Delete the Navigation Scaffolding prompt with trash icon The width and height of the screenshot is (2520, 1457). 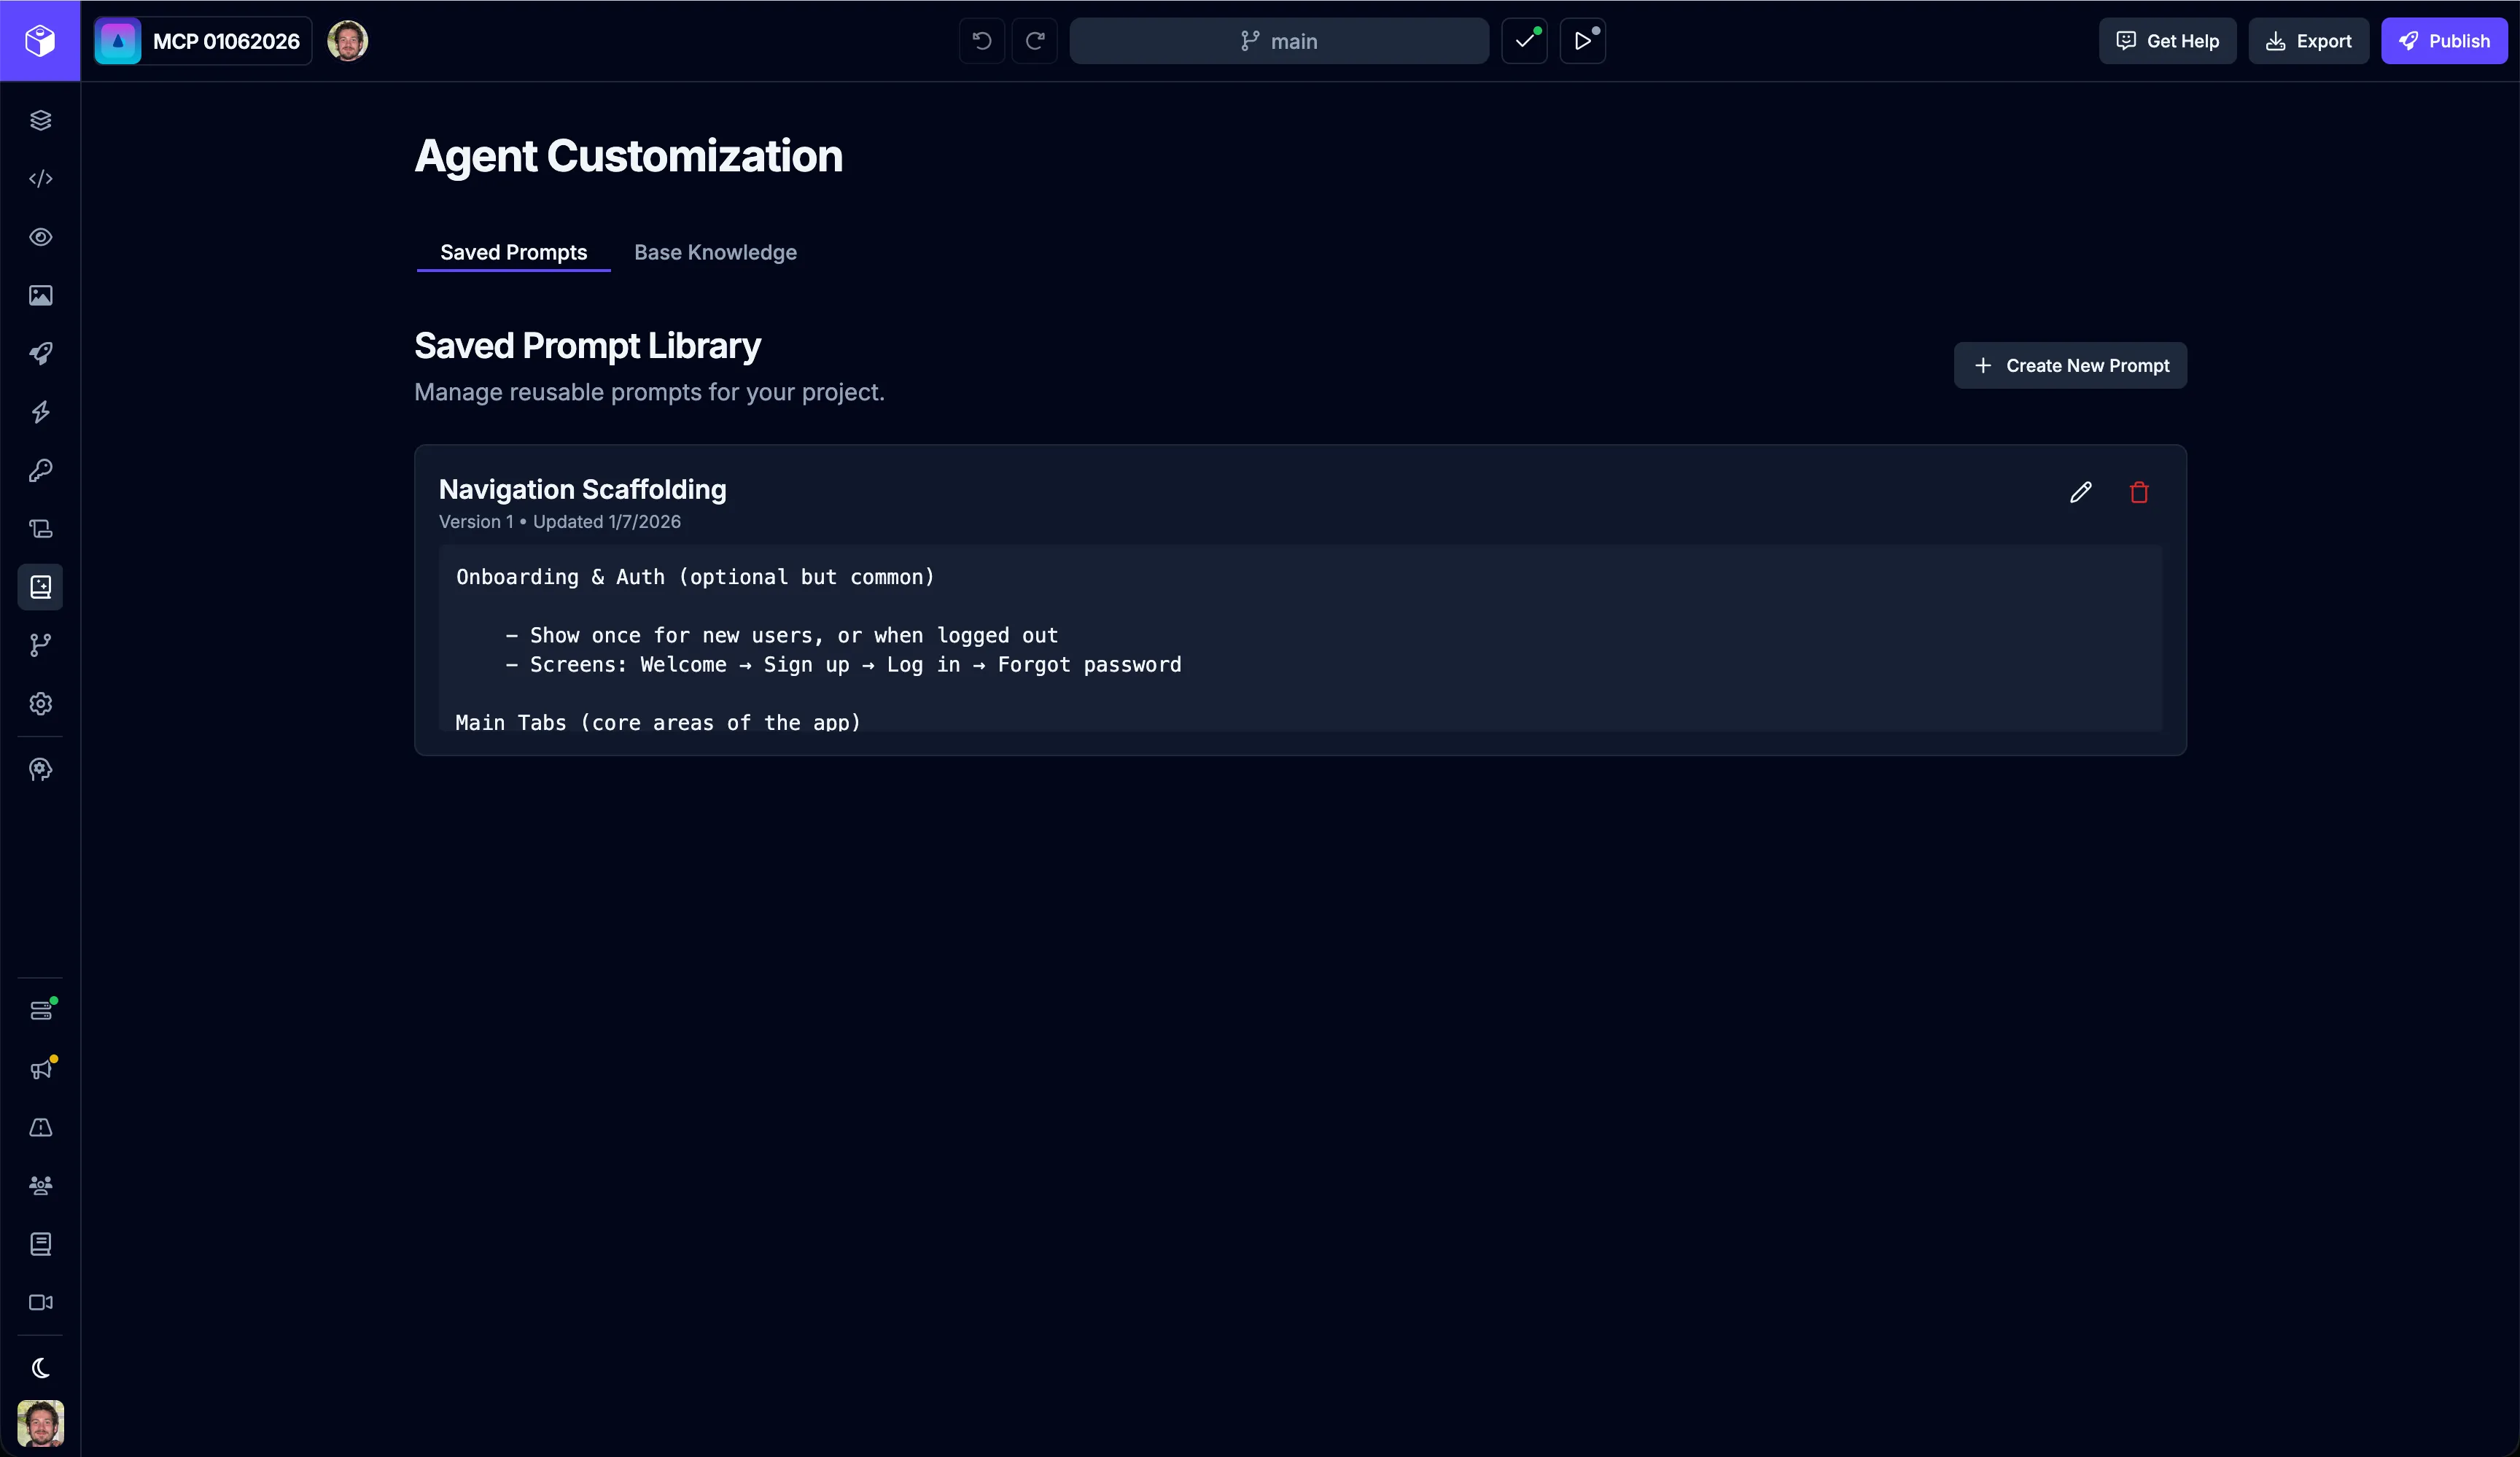click(2138, 492)
